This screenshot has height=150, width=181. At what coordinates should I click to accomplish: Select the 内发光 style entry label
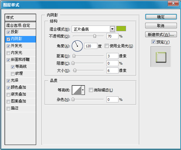coord(17,53)
